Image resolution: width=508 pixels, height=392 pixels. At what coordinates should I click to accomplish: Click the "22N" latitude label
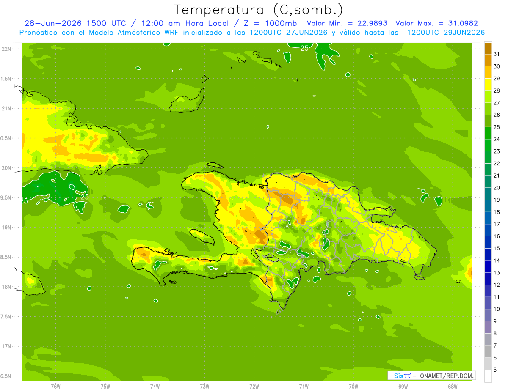[x=7, y=49]
